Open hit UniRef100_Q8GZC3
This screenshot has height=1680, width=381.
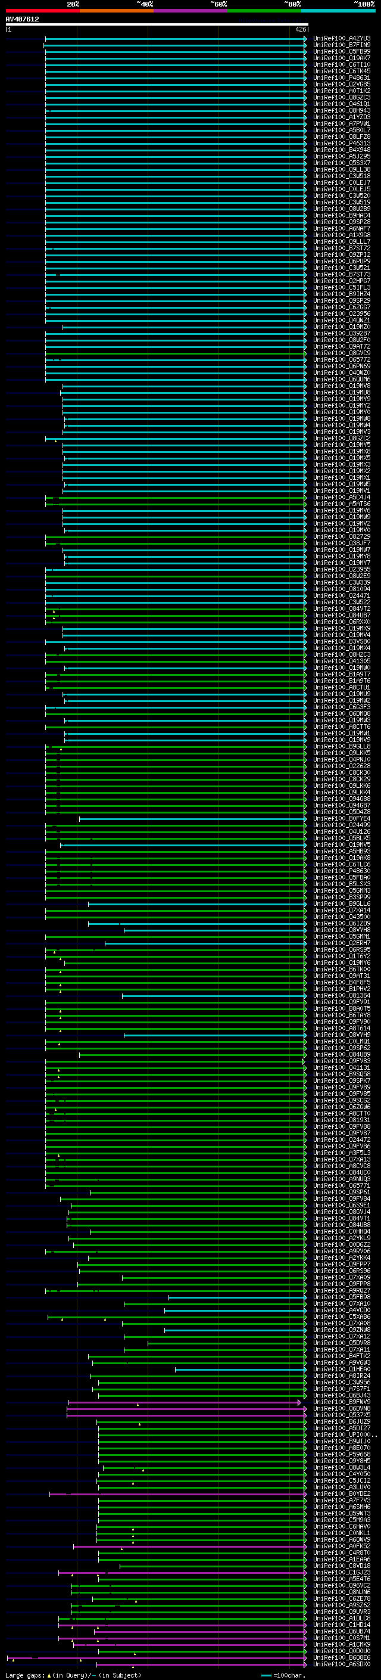pyautogui.click(x=342, y=97)
